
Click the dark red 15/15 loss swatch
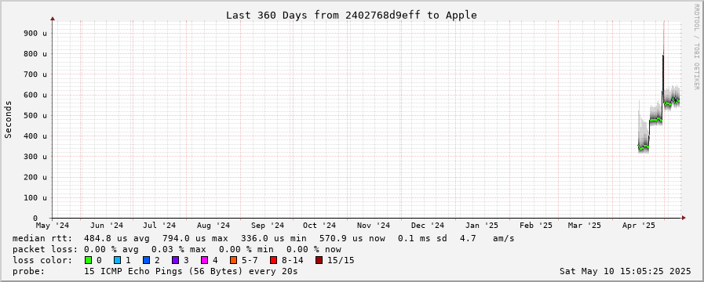coord(319,260)
